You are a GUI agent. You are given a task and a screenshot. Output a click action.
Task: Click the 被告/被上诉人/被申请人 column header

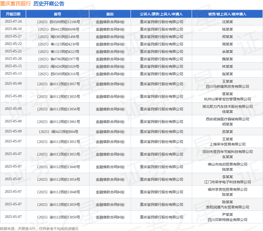(x=227, y=14)
